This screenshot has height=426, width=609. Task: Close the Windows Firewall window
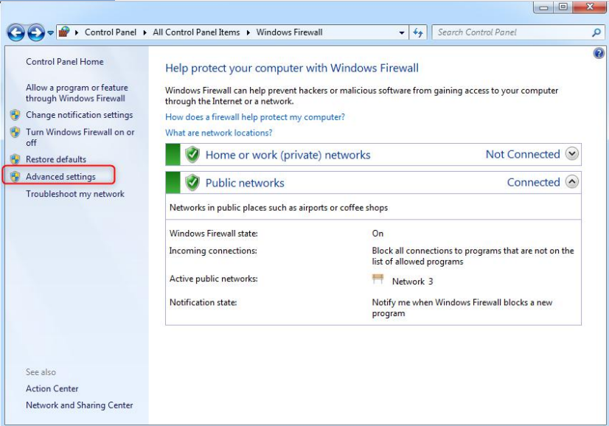590,7
